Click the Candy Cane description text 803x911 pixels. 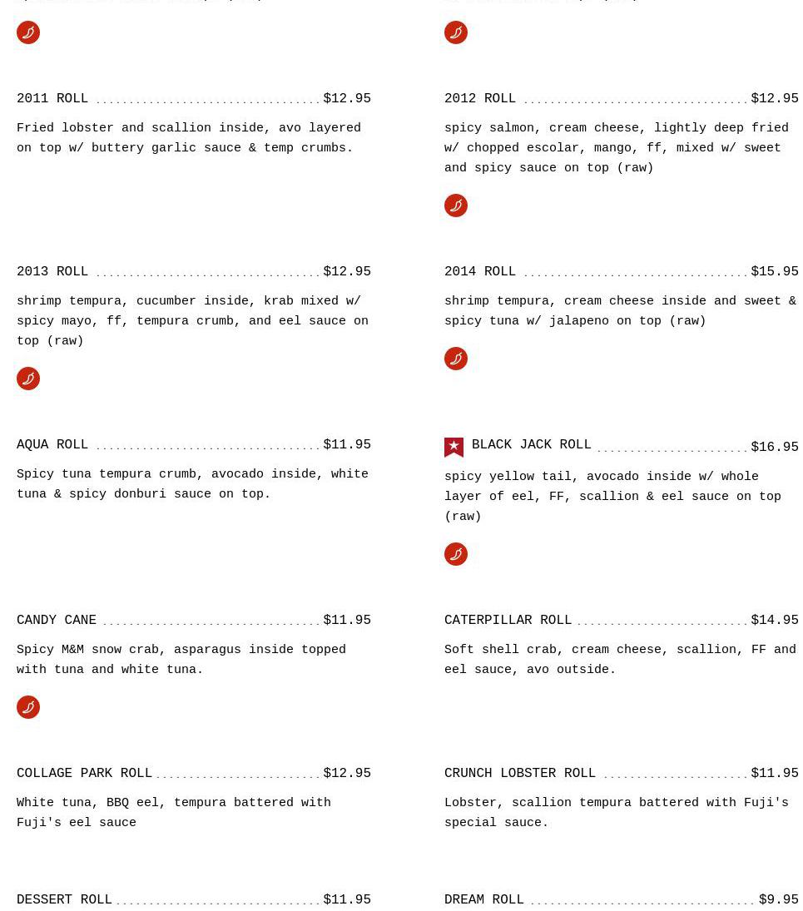(181, 660)
